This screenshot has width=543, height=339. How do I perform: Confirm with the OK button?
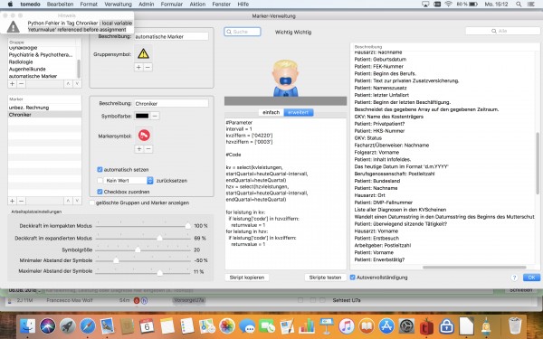[531, 278]
